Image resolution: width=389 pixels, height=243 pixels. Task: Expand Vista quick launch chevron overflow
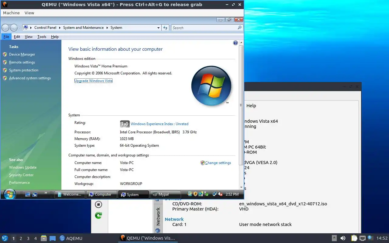click(46, 193)
